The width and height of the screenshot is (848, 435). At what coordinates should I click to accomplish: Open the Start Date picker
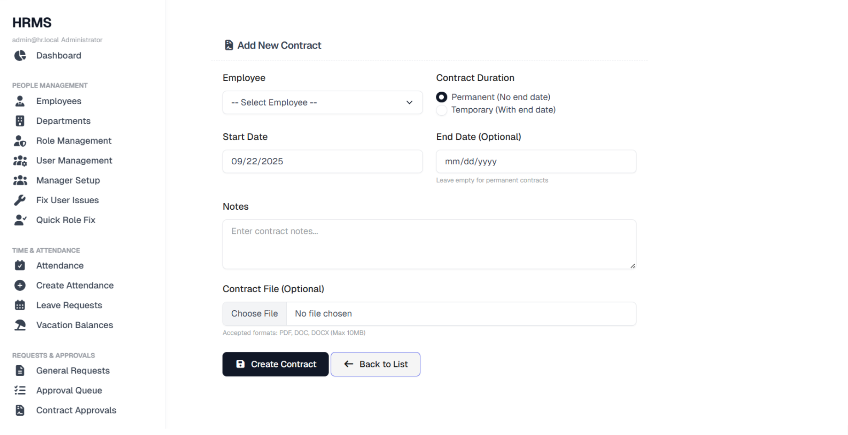click(322, 161)
